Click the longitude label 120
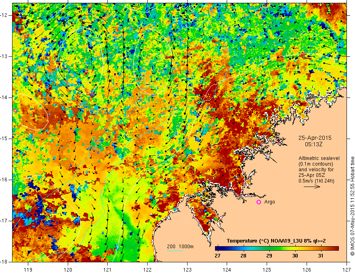 (68, 270)
